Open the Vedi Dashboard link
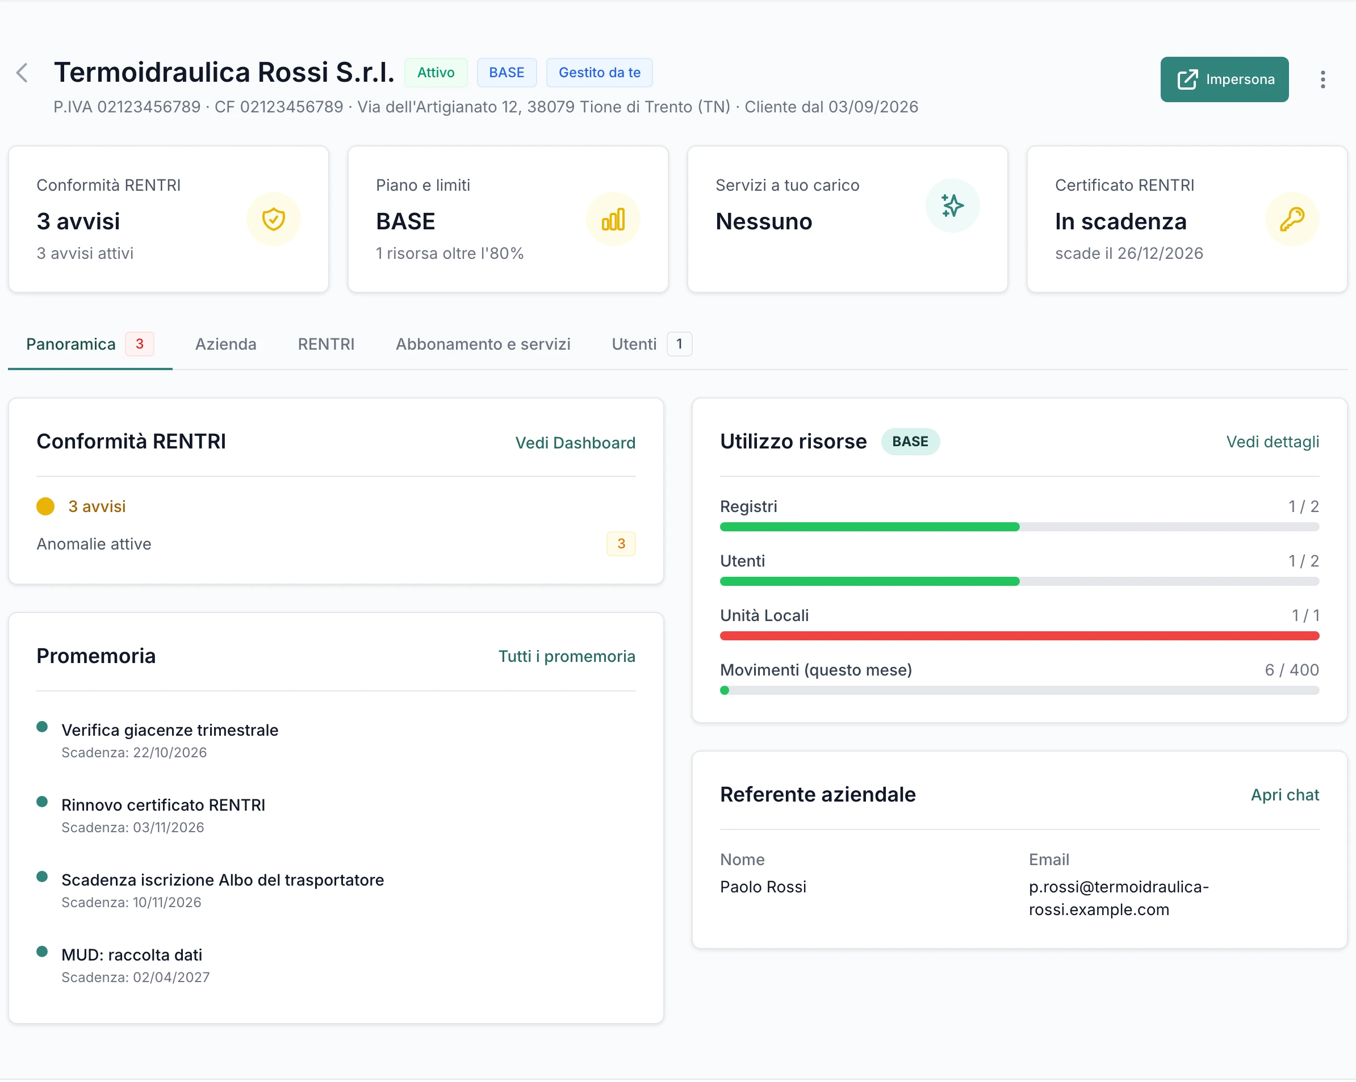 point(575,443)
